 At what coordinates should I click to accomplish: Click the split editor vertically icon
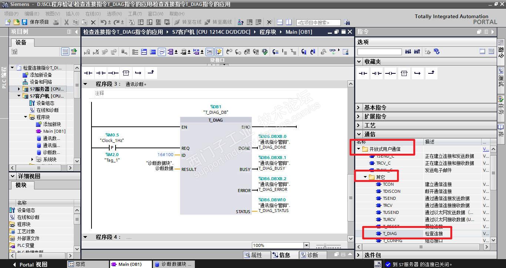(289, 22)
